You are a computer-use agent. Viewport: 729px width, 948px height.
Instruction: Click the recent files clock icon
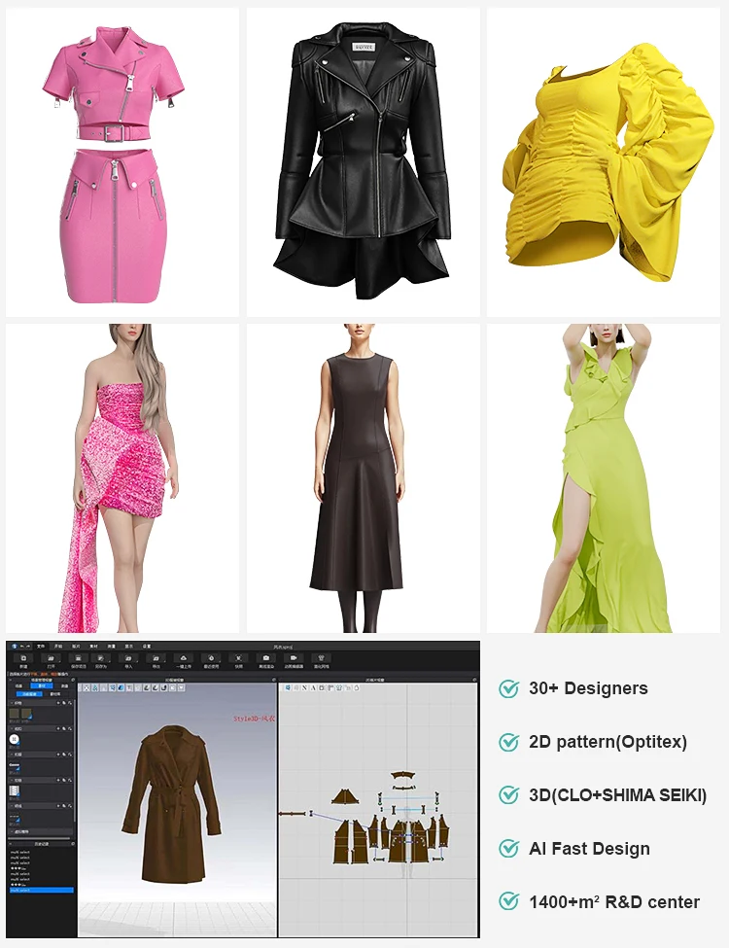click(211, 658)
